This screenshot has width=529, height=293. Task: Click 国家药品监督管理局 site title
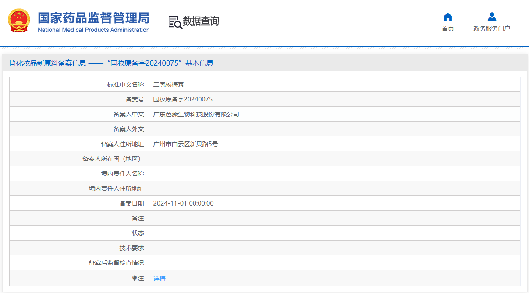93,18
